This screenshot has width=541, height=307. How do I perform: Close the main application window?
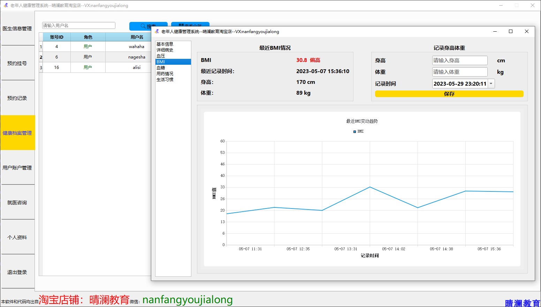[x=533, y=5]
